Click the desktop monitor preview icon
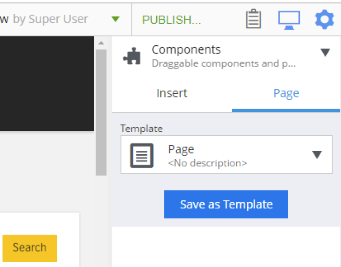 pyautogui.click(x=289, y=20)
